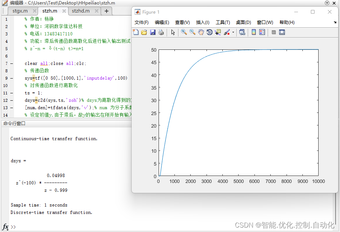This screenshot has width=340, height=232.
Task: Click the Link Plot icon
Action: tap(242, 32)
